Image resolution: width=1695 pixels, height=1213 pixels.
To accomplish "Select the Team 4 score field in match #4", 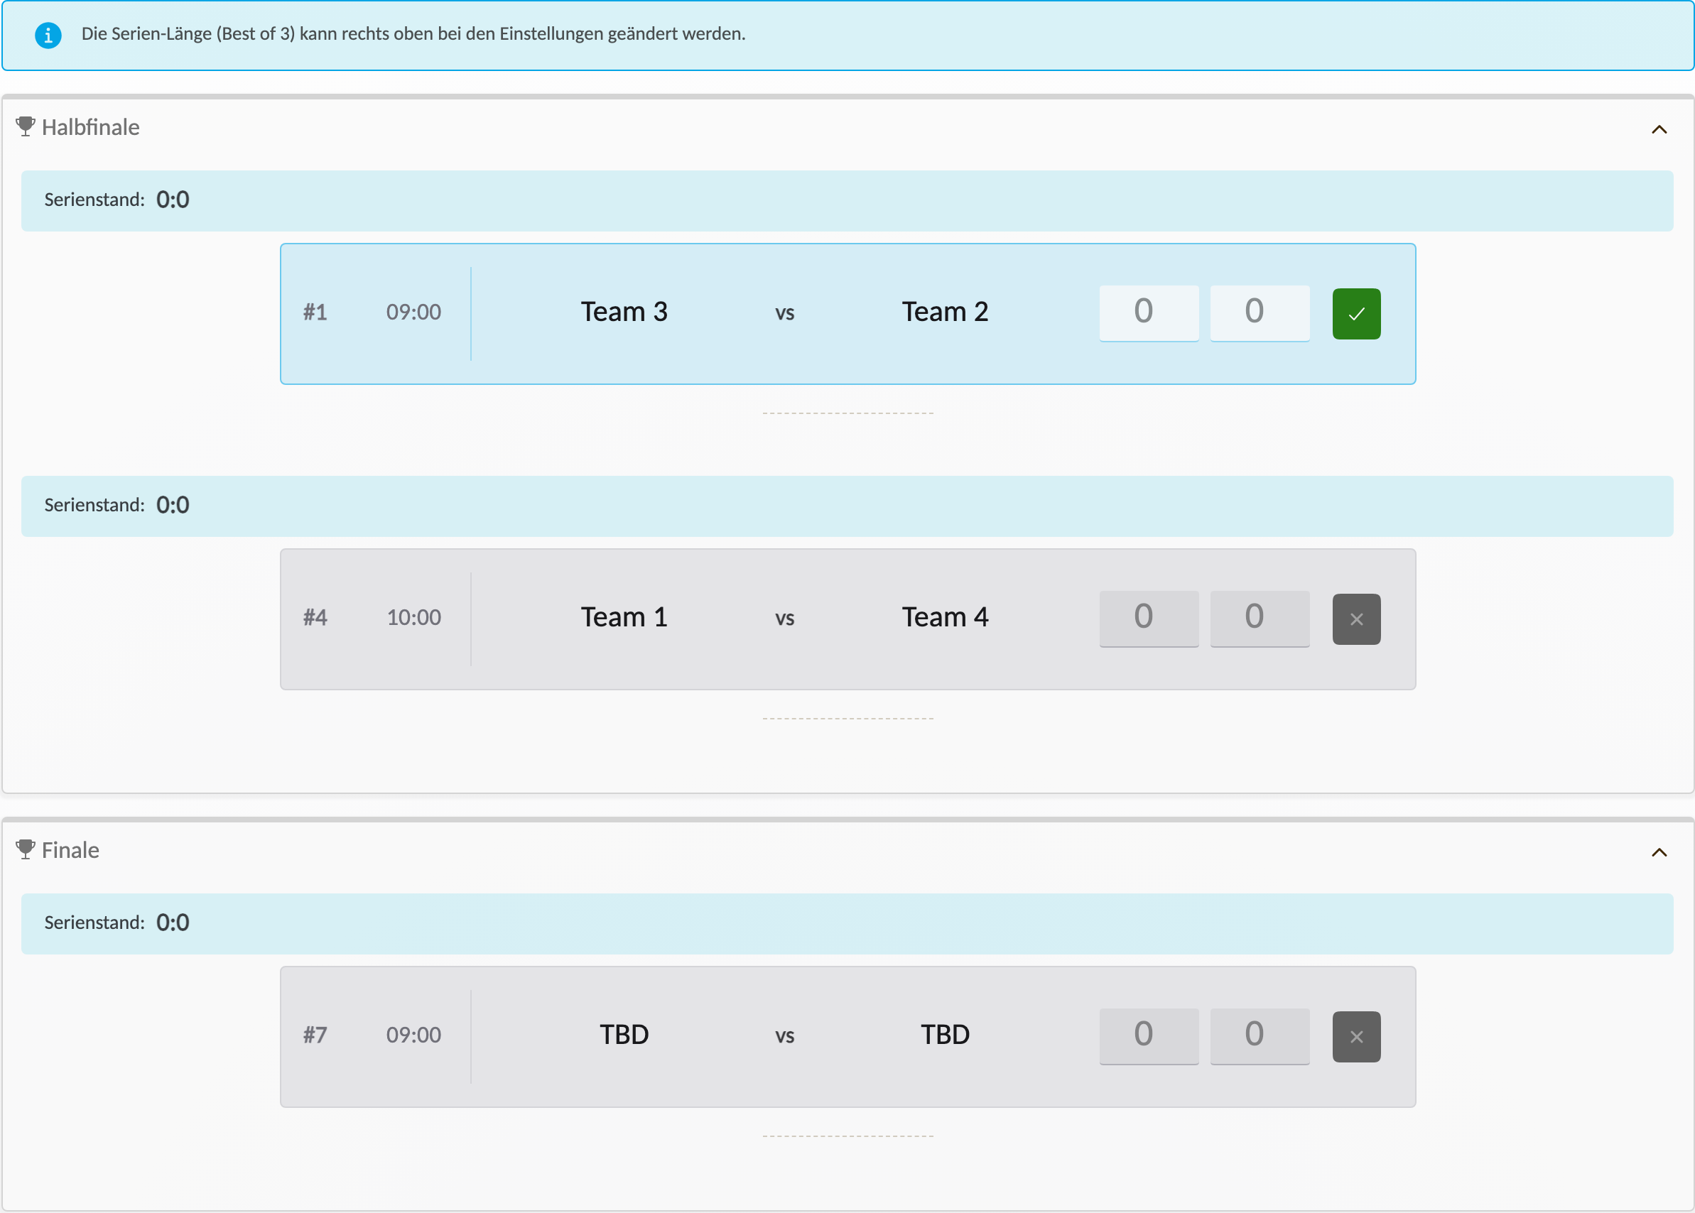I will point(1260,619).
